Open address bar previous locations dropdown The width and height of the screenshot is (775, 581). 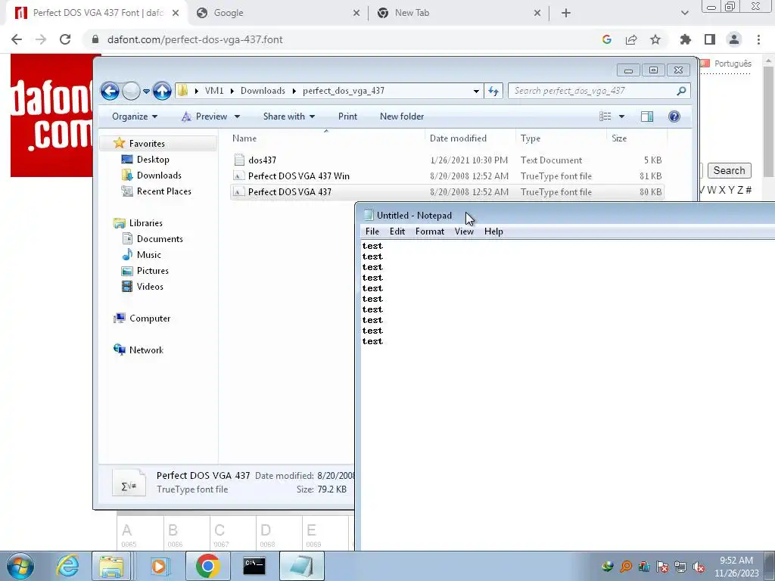point(476,91)
